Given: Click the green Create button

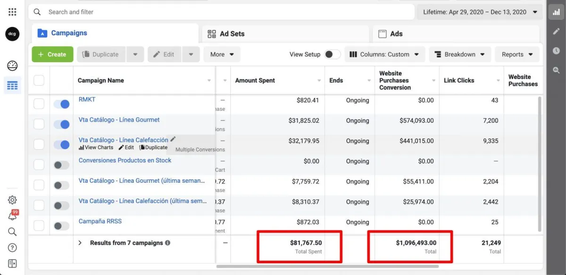Looking at the screenshot, I should pyautogui.click(x=52, y=54).
